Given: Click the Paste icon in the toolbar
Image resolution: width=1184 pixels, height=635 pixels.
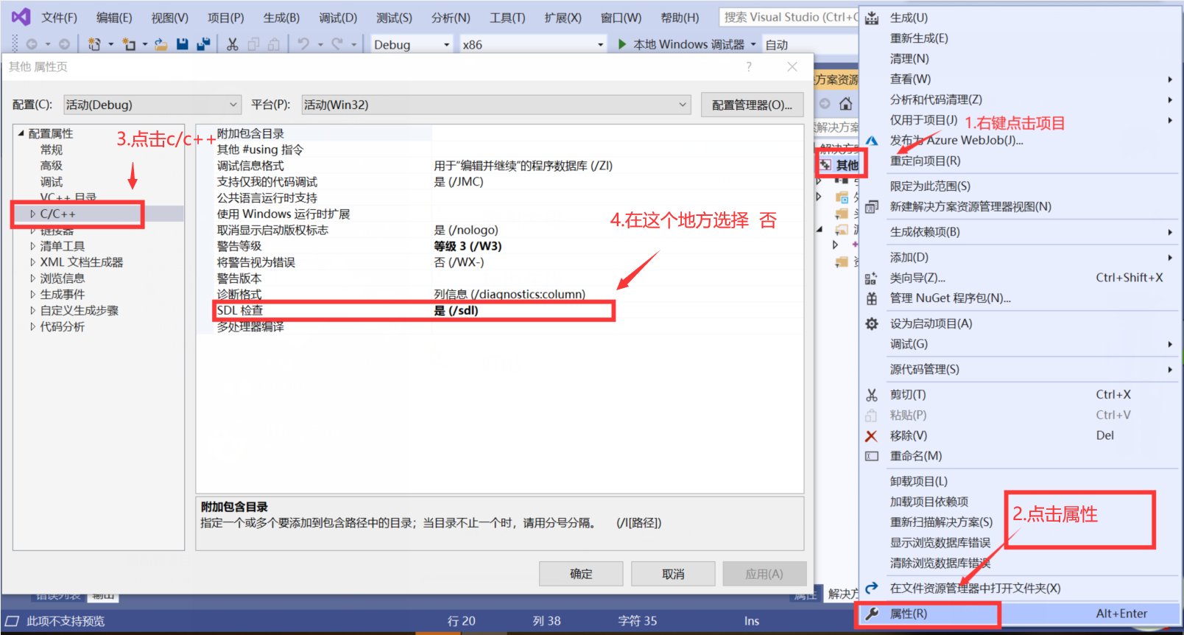Looking at the screenshot, I should pyautogui.click(x=274, y=44).
